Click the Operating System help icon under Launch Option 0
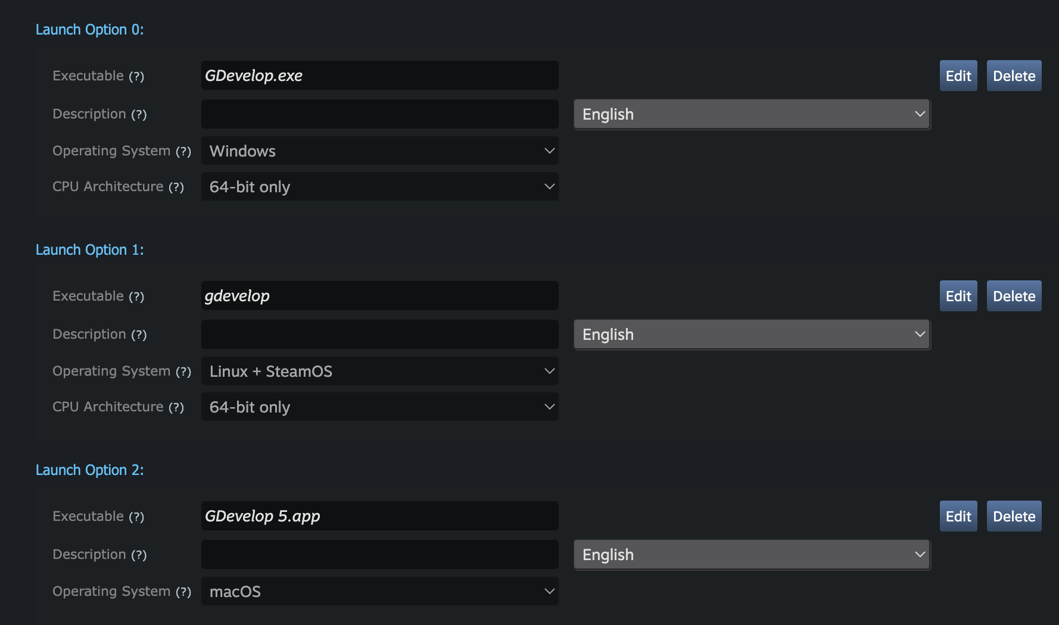The width and height of the screenshot is (1059, 625). 184,151
